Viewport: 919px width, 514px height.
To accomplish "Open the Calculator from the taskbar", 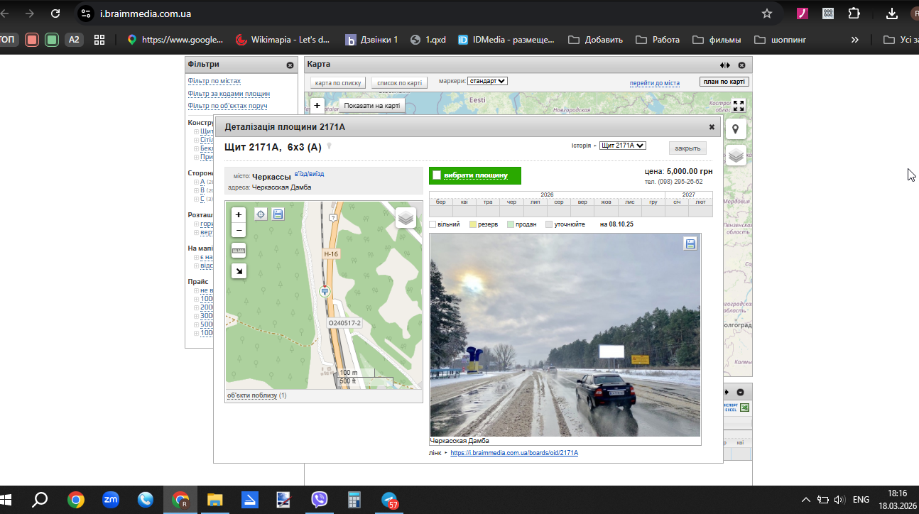I will pos(354,500).
